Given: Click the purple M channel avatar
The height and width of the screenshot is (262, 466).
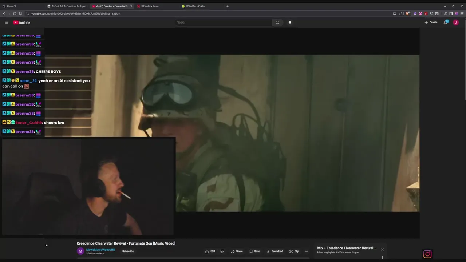Looking at the screenshot, I should [x=80, y=251].
